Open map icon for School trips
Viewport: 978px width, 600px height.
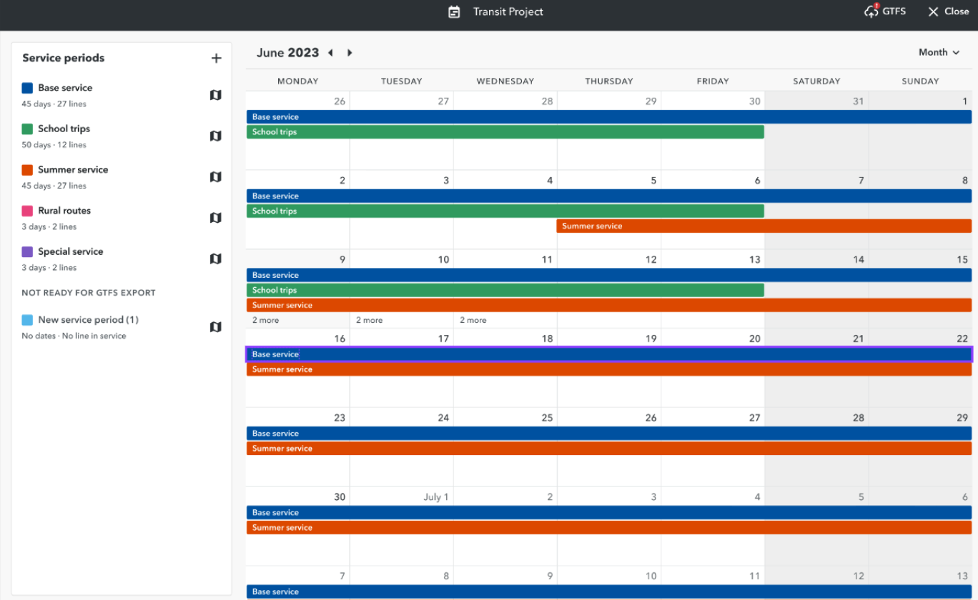215,136
